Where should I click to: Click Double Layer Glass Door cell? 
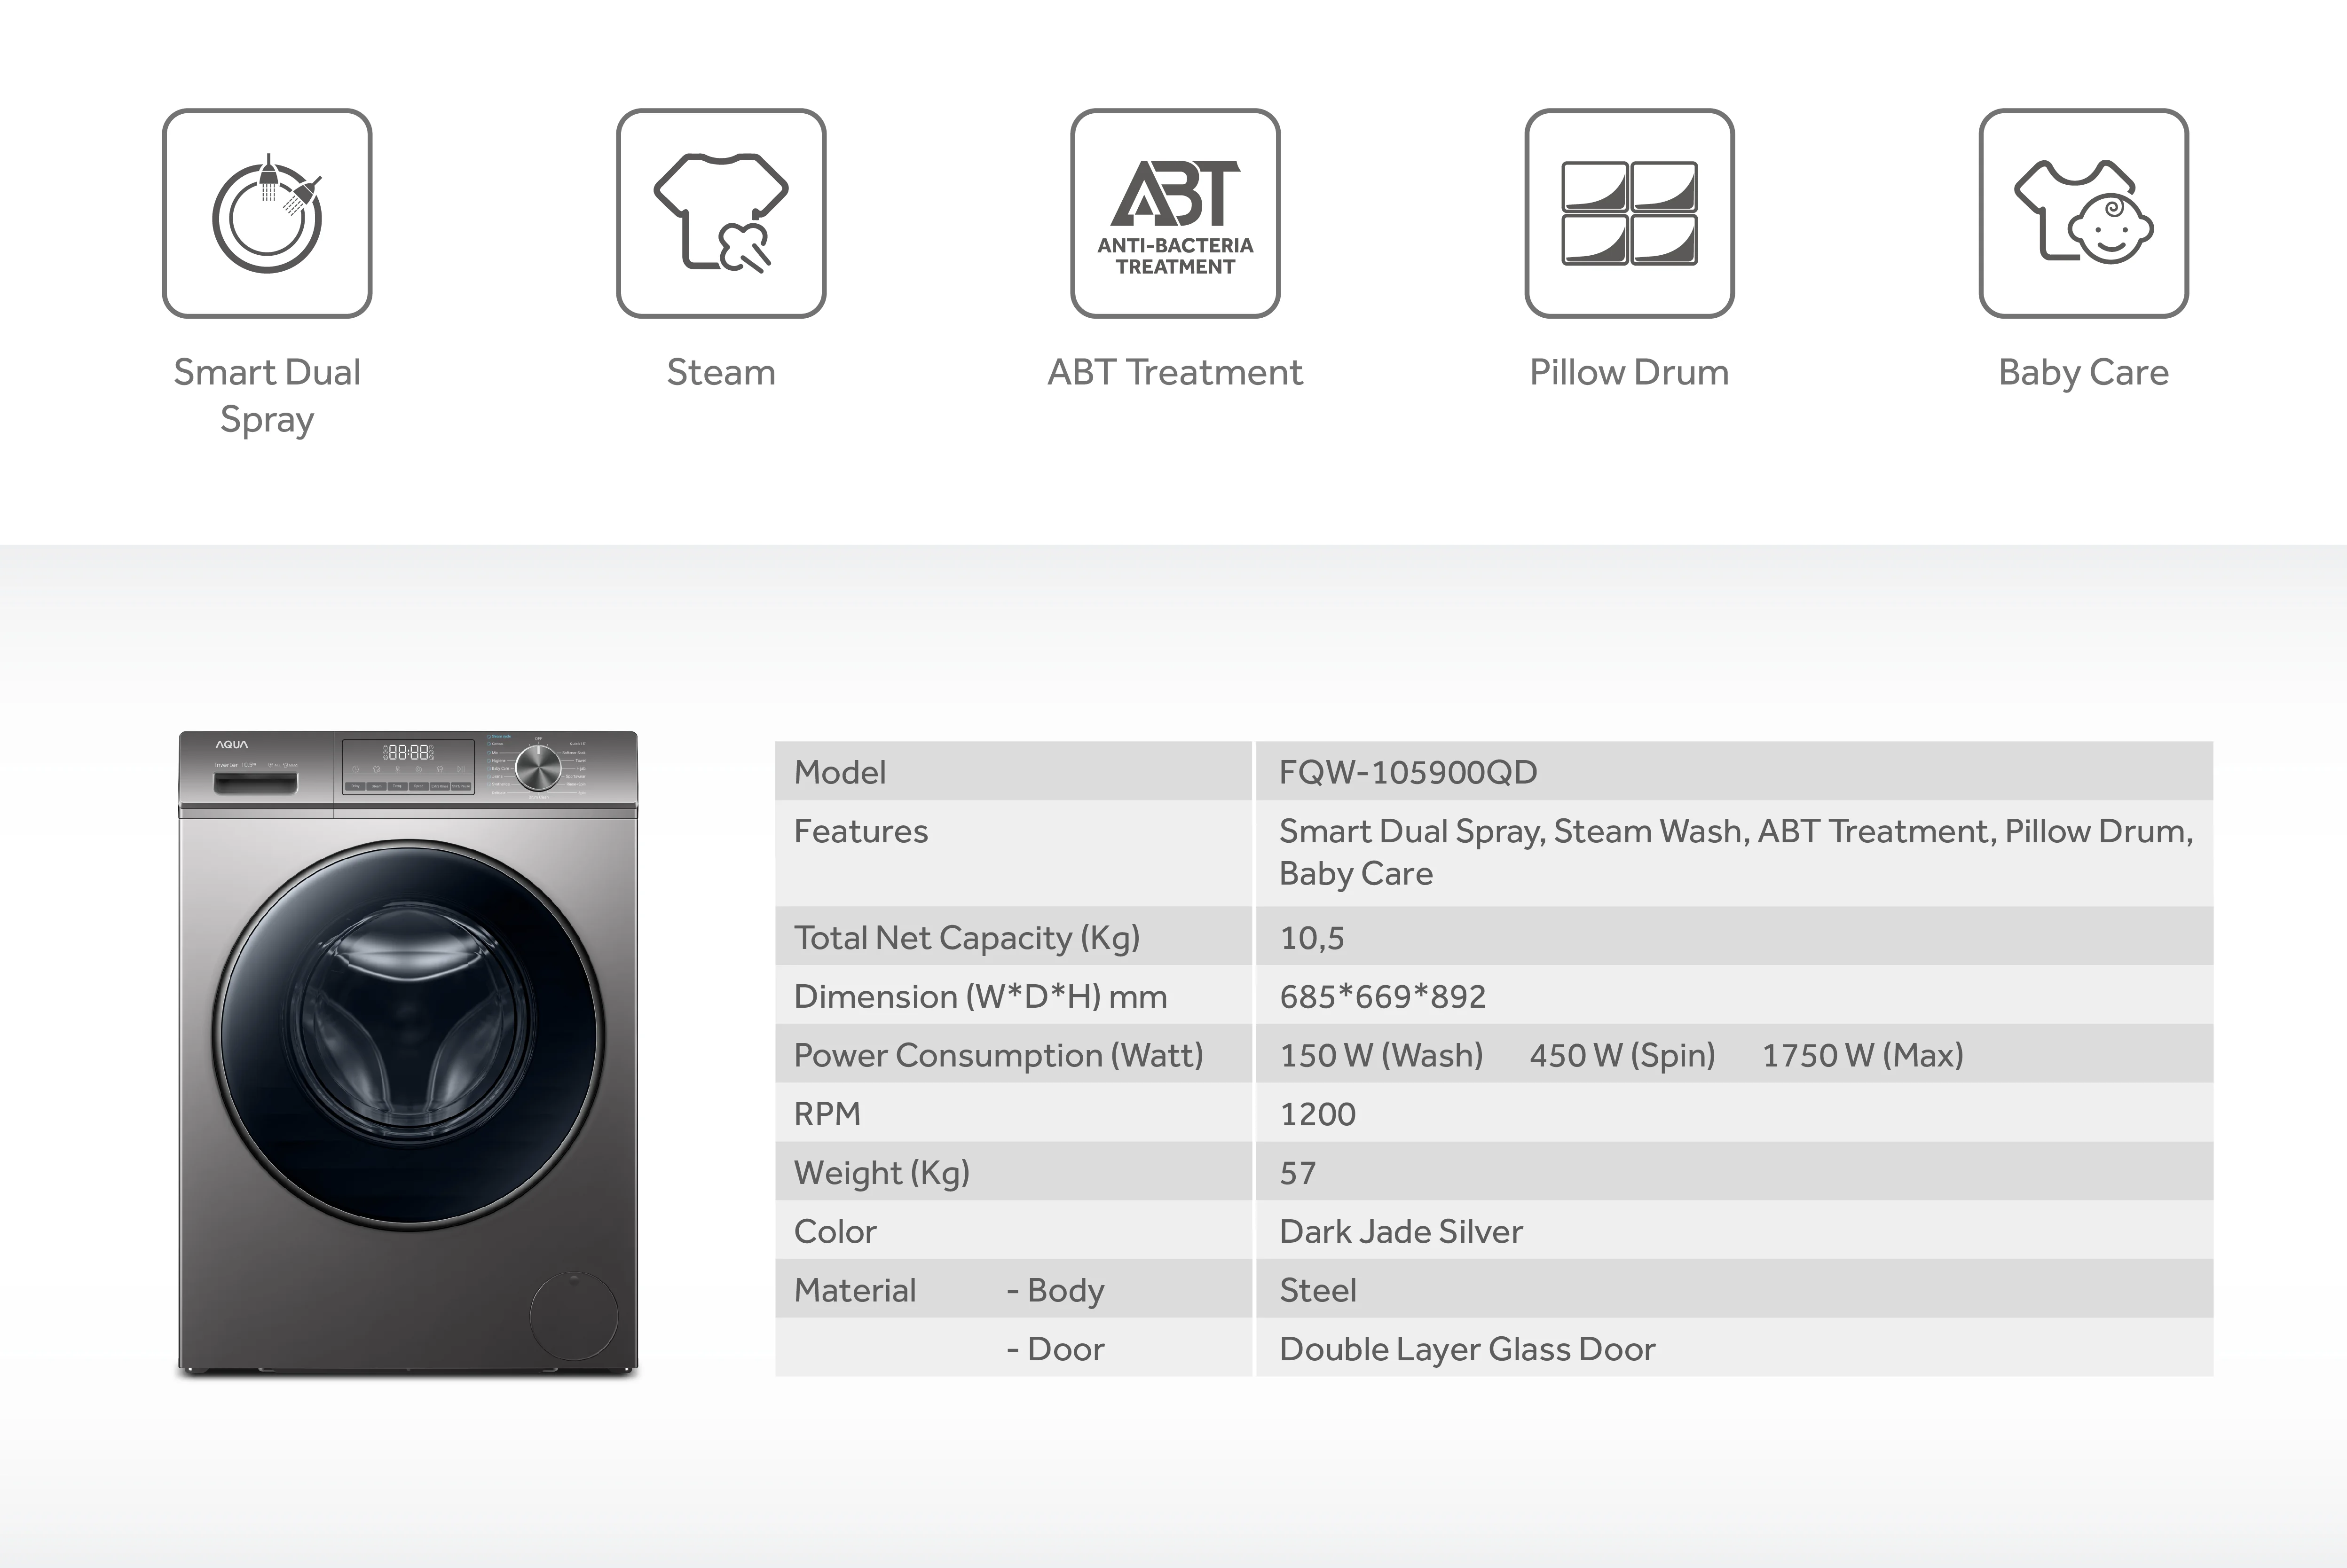point(1467,1349)
